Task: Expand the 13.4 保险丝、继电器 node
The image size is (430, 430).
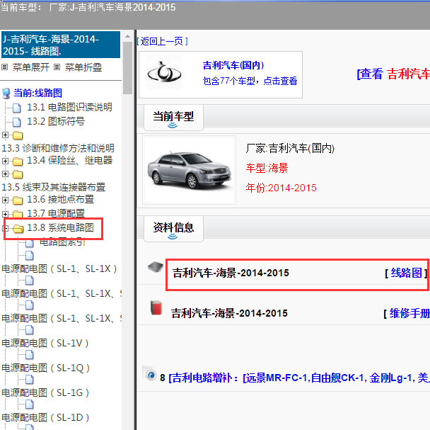Action: coord(5,161)
